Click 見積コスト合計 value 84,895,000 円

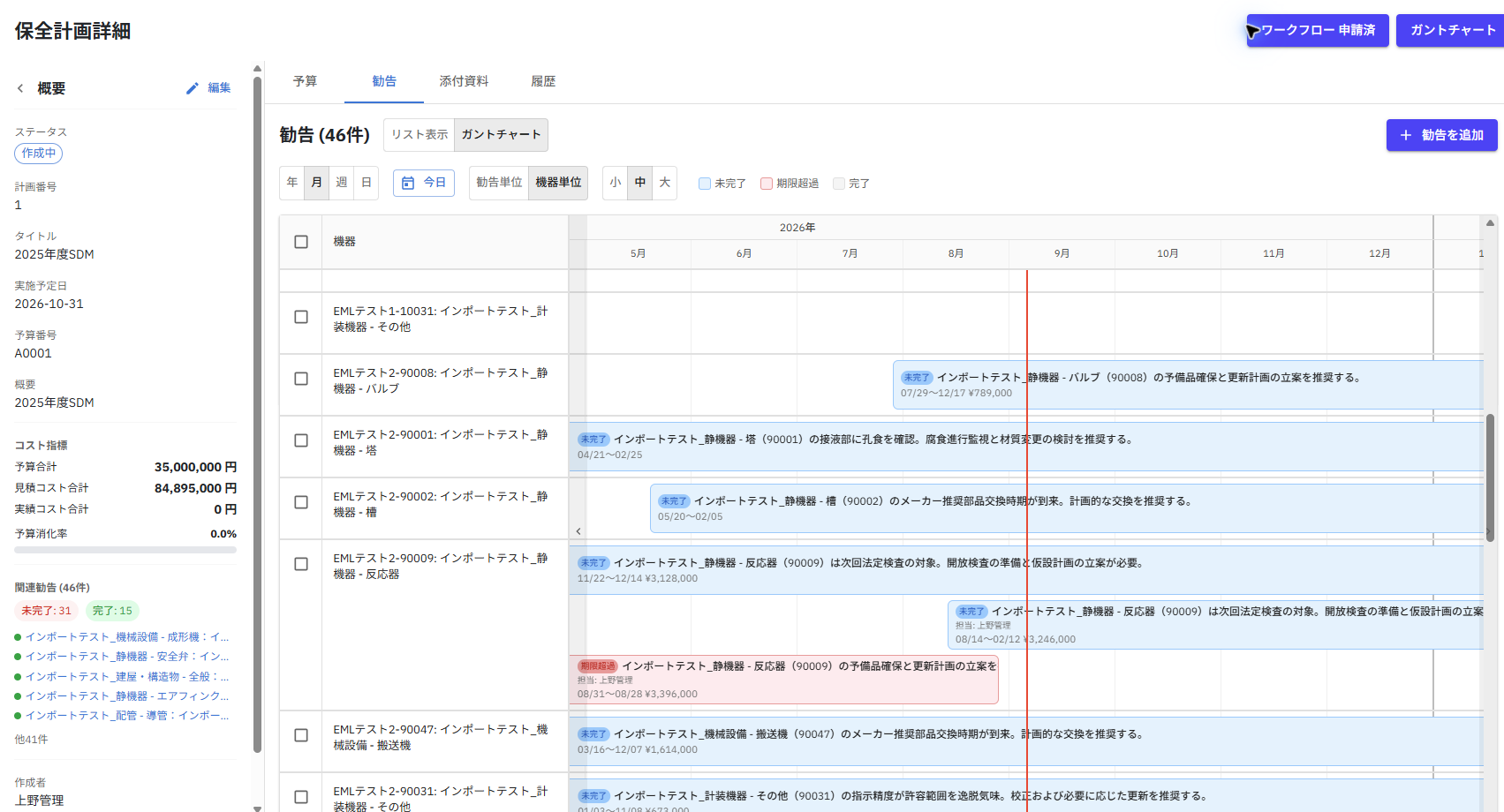195,488
